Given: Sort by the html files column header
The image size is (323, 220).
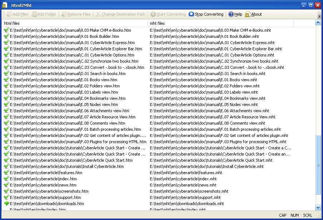Looking at the screenshot, I should tap(75, 23).
